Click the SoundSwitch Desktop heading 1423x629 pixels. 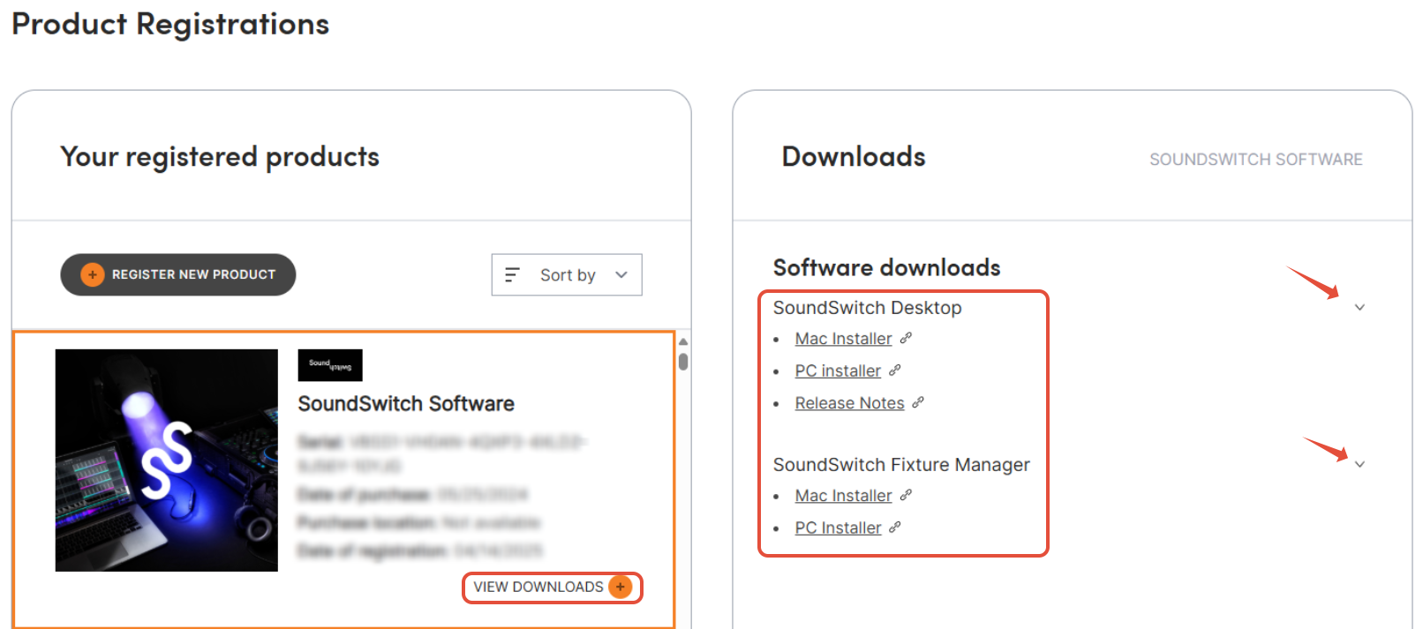(867, 308)
